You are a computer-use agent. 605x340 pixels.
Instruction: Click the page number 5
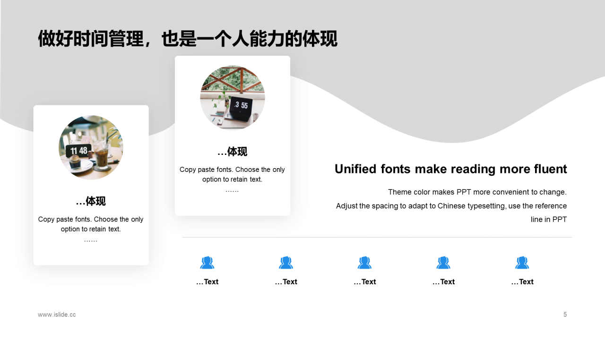(565, 314)
